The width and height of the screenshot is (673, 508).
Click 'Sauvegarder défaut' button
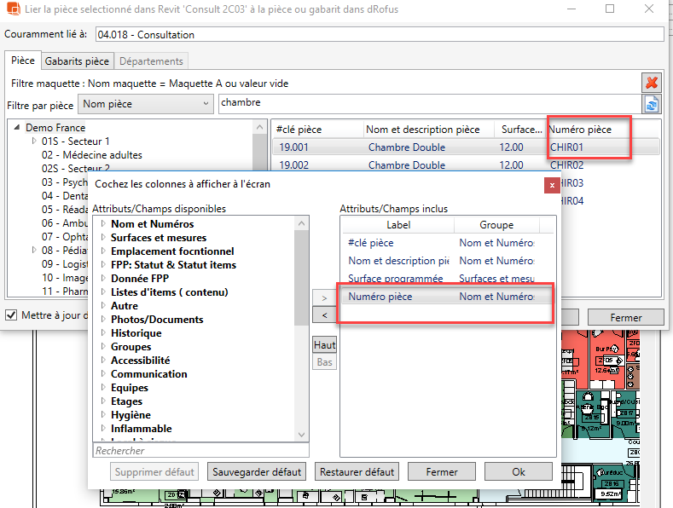click(x=257, y=472)
